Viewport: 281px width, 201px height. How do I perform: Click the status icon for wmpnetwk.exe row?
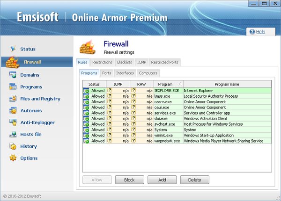86,141
